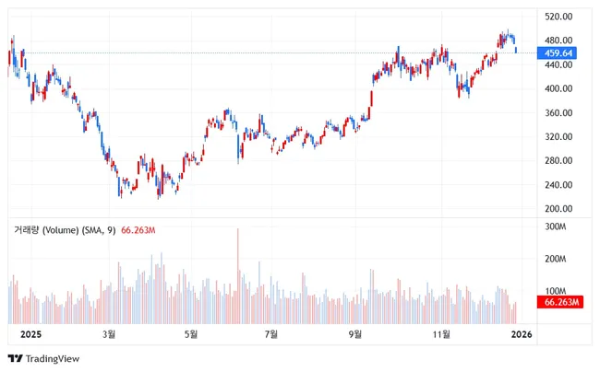Select the 거래량 (Volume) indicator legend
The width and height of the screenshot is (600, 372).
(x=63, y=230)
